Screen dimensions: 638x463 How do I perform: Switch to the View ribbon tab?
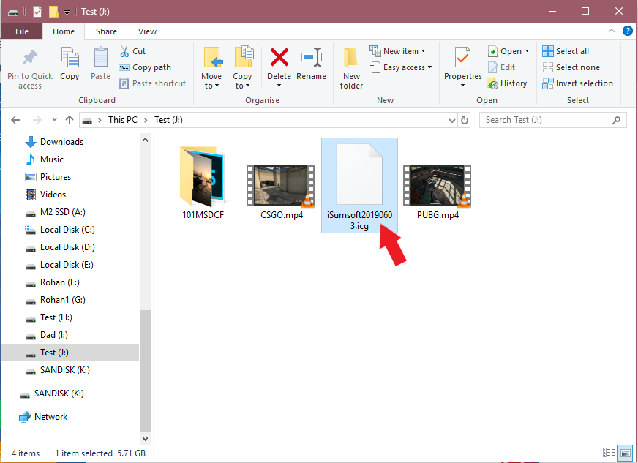147,31
